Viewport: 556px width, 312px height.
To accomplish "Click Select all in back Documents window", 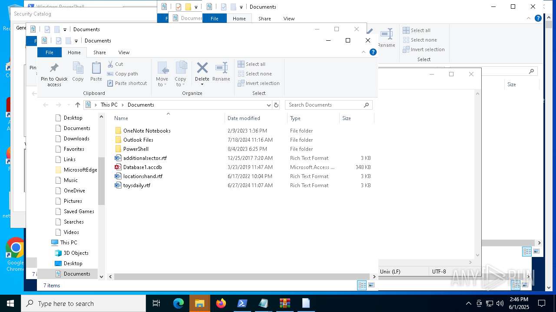I will point(417,30).
